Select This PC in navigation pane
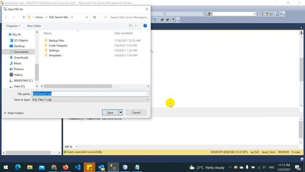 (16, 34)
